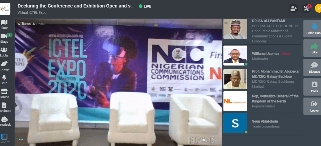The width and height of the screenshot is (321, 146).
Task: Expand the three-dots video options
Action: pos(21,140)
